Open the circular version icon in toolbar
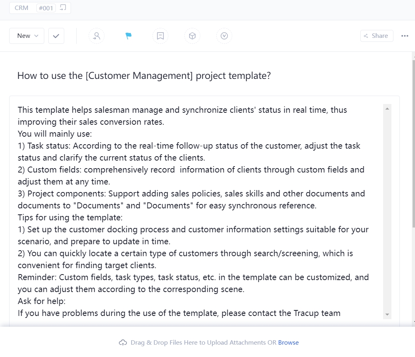Image resolution: width=415 pixels, height=357 pixels. [x=224, y=35]
